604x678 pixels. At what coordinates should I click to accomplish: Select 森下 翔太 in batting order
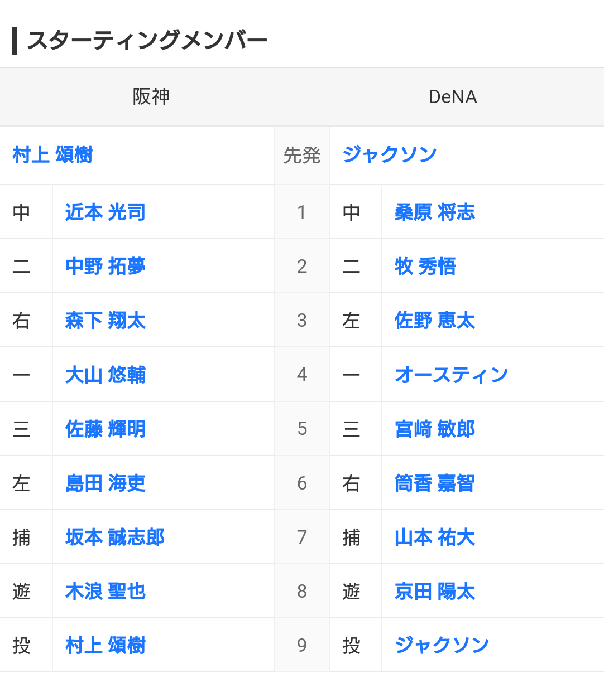click(x=105, y=321)
